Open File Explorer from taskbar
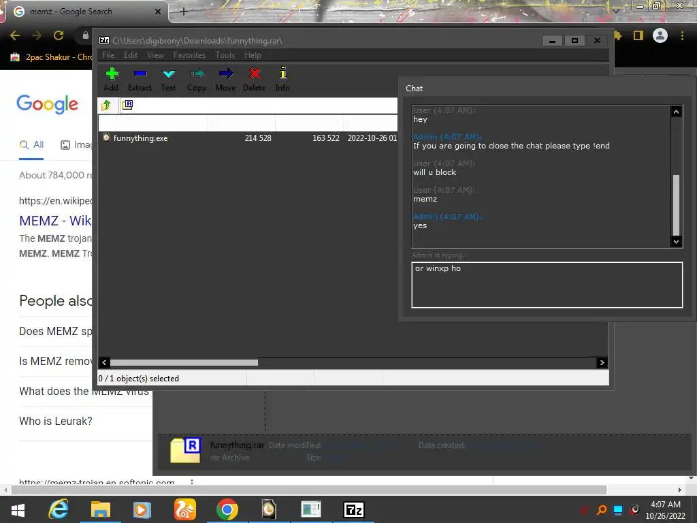The width and height of the screenshot is (697, 523). pos(101,509)
